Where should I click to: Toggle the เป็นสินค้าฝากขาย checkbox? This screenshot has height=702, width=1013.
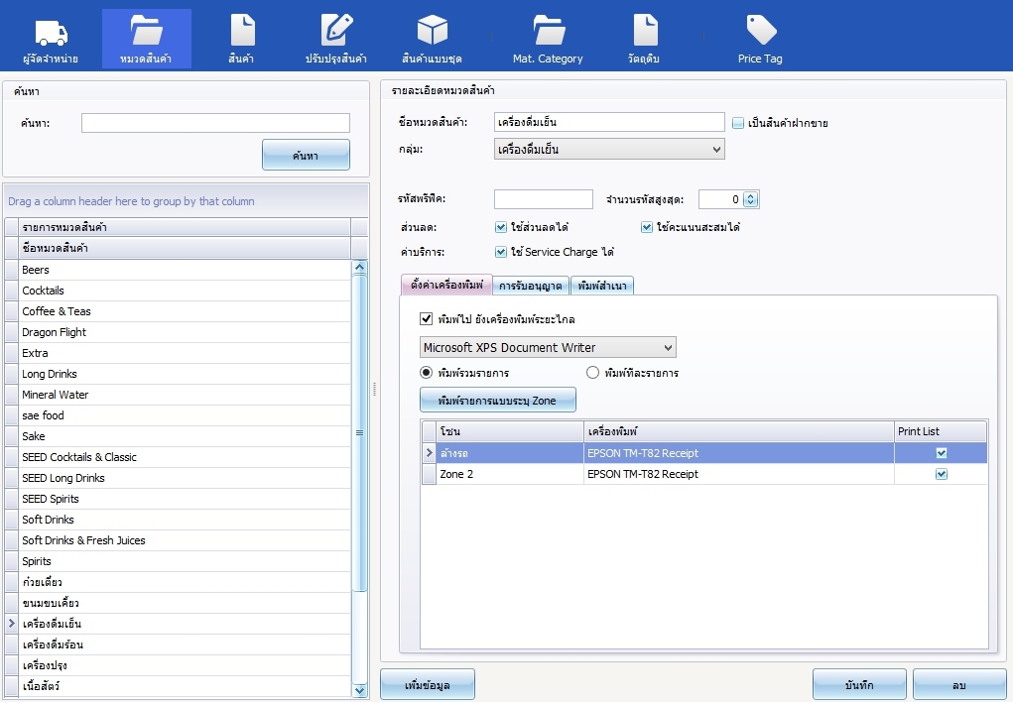738,123
